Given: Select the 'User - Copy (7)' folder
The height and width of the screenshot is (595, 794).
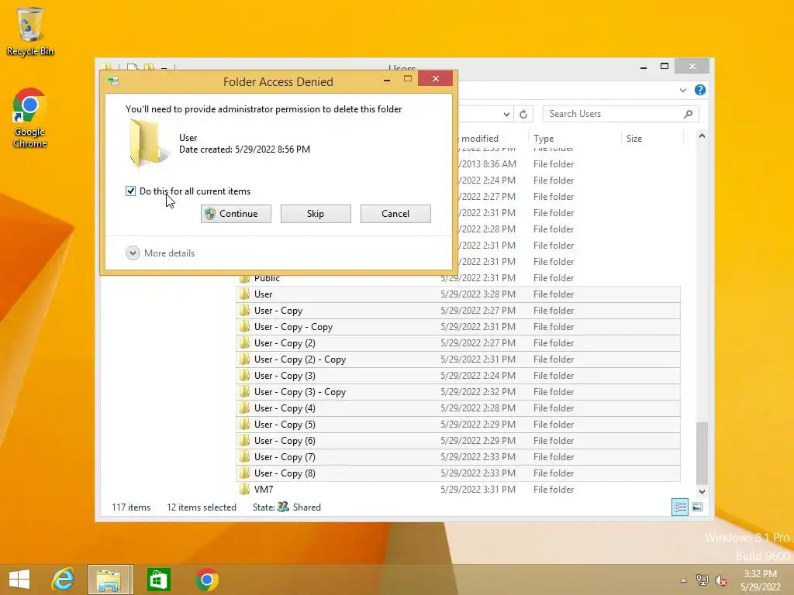Looking at the screenshot, I should (x=458, y=456).
